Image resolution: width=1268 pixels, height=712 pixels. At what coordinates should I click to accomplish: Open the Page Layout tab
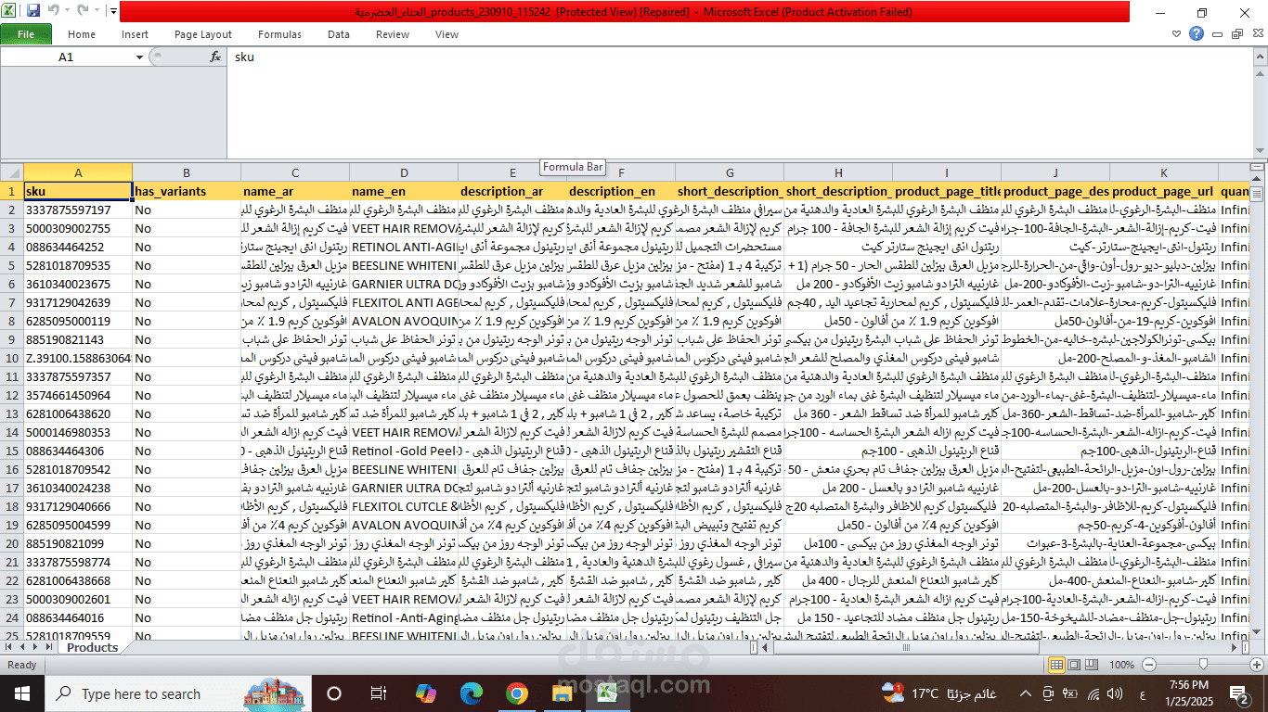click(x=203, y=34)
